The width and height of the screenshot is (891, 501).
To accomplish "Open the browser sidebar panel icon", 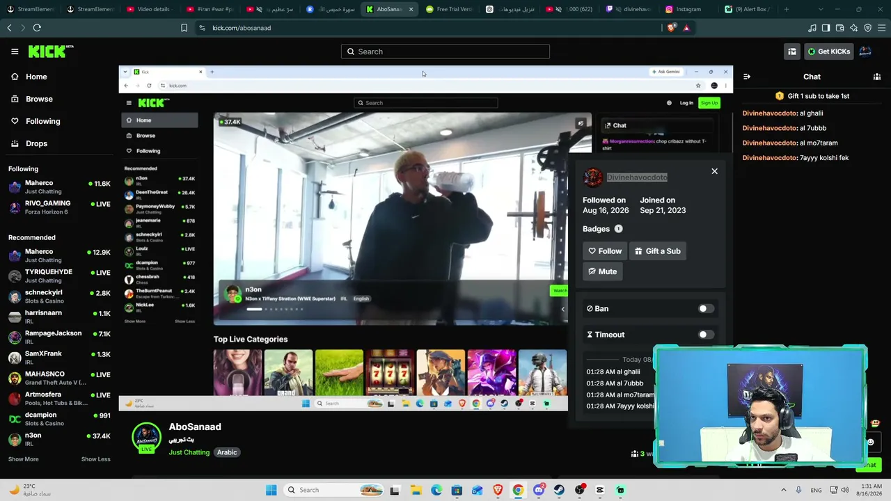I will (x=826, y=28).
